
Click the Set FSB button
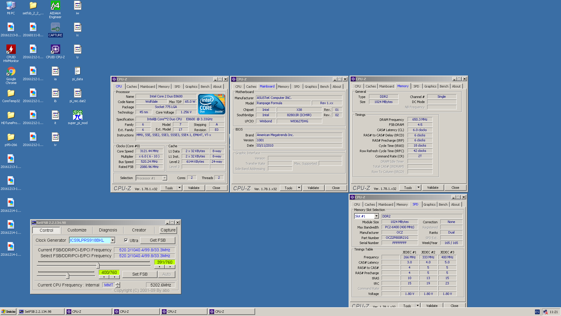click(x=140, y=274)
